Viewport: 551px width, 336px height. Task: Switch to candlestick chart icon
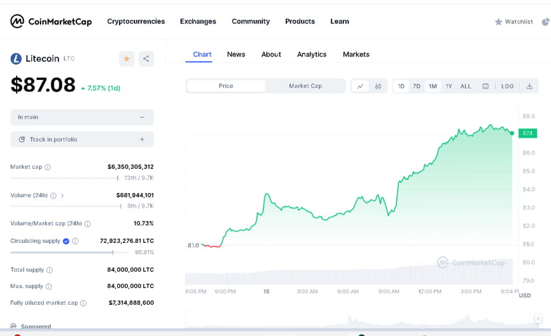(378, 86)
